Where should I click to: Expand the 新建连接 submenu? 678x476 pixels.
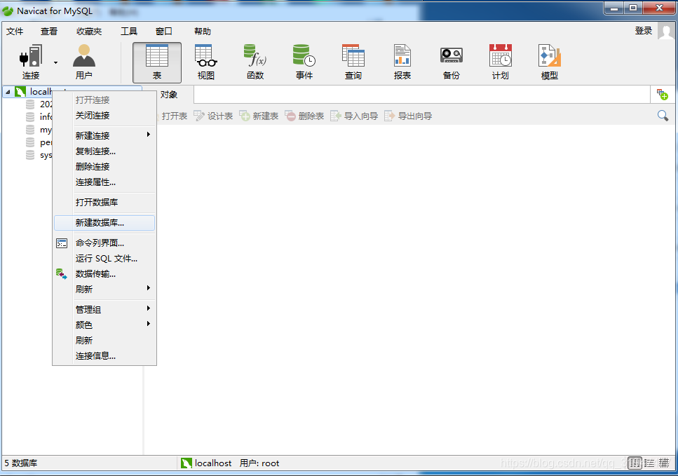point(104,136)
